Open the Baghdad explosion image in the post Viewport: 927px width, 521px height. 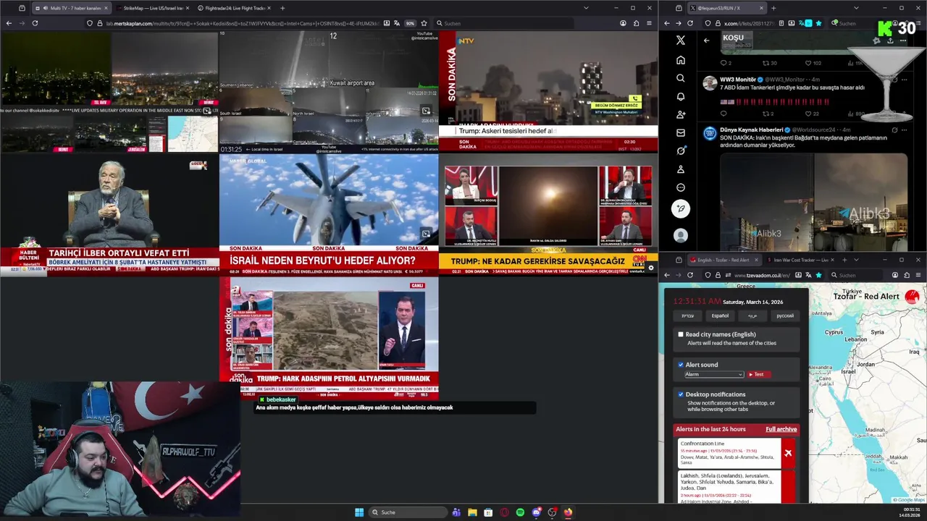(x=813, y=201)
